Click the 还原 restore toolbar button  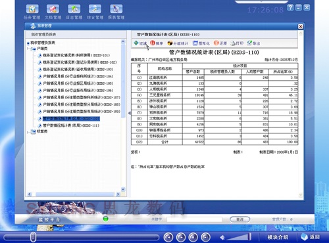pyautogui.click(x=220, y=43)
